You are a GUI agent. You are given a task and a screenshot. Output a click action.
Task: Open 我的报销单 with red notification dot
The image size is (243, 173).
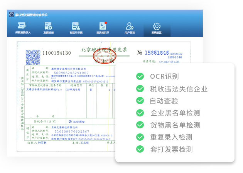coord(103,28)
